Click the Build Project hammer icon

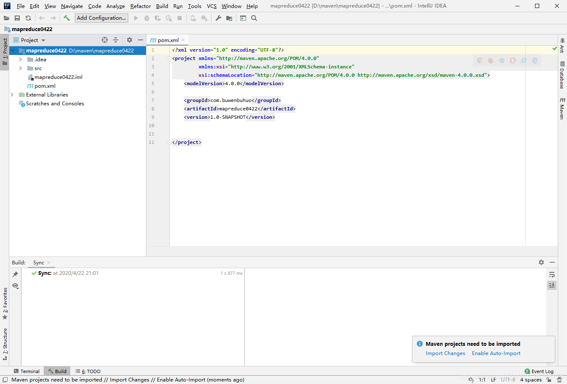tap(66, 18)
